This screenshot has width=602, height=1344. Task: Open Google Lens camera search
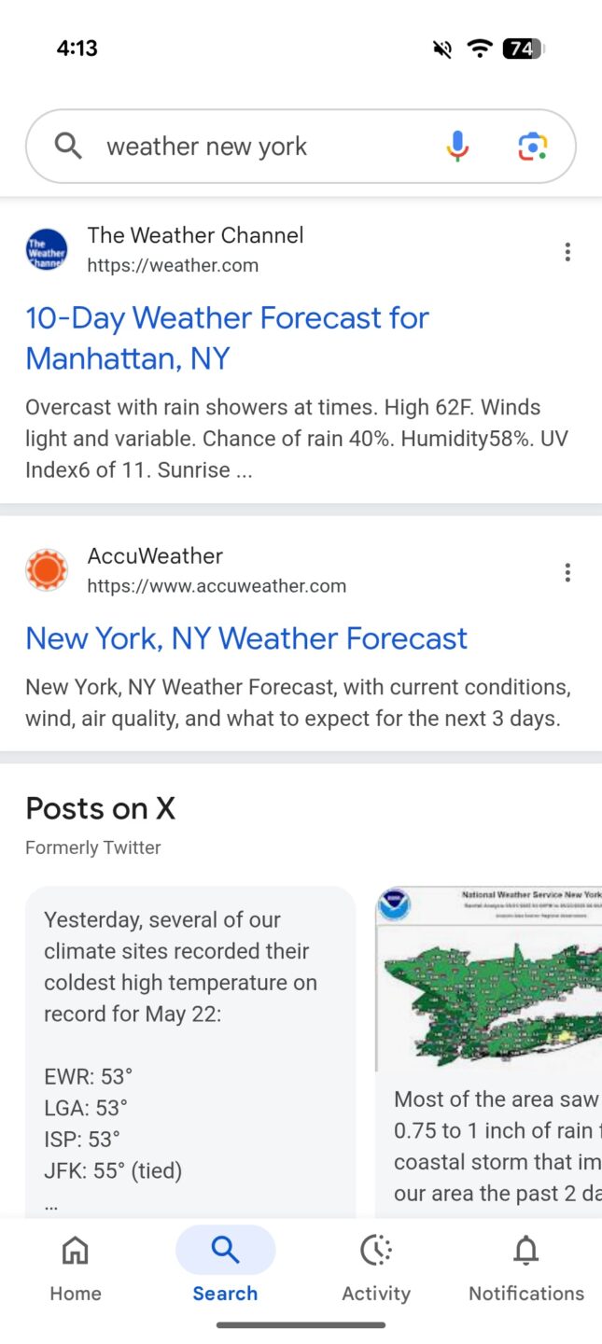point(531,146)
